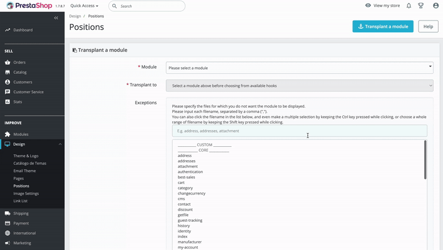
Task: Open Shipping menu item
Action: [x=21, y=213]
